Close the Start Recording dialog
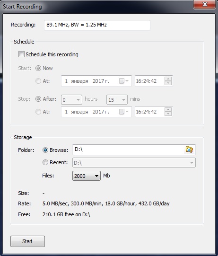218x256 pixels. click(x=205, y=4)
